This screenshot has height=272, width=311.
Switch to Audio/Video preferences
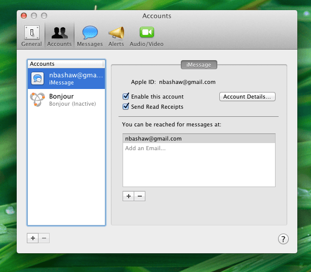point(146,35)
